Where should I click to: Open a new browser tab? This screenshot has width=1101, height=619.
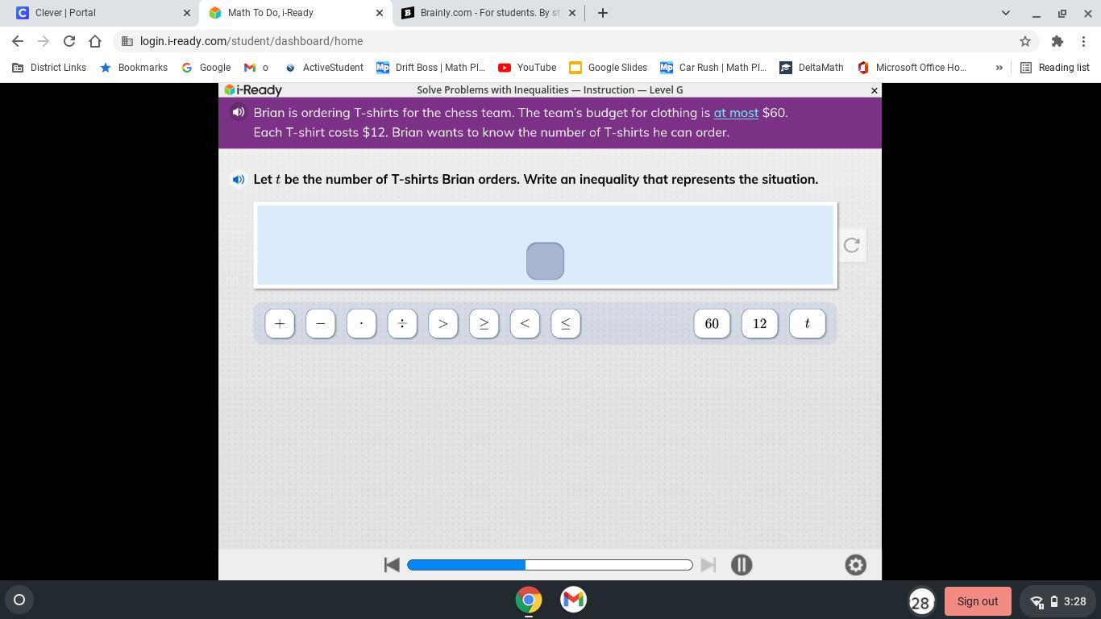[602, 13]
